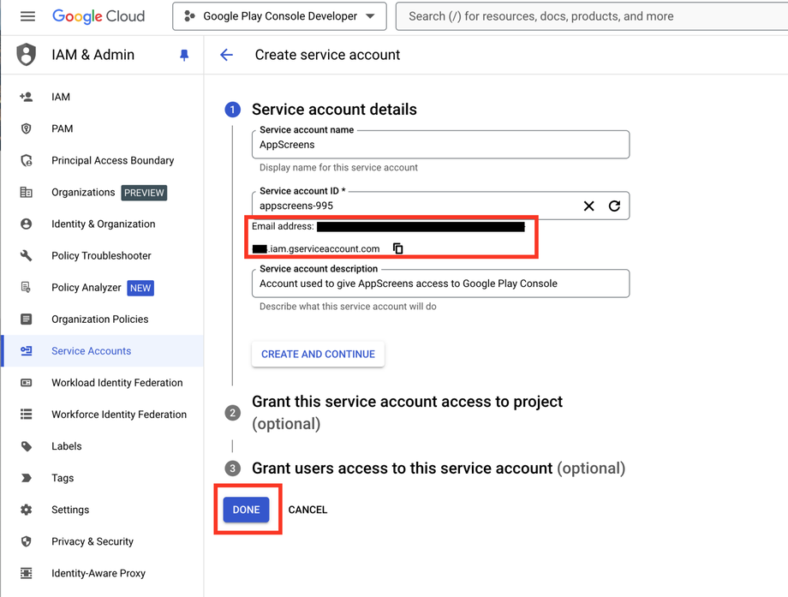Cancel the service account creation

click(307, 510)
